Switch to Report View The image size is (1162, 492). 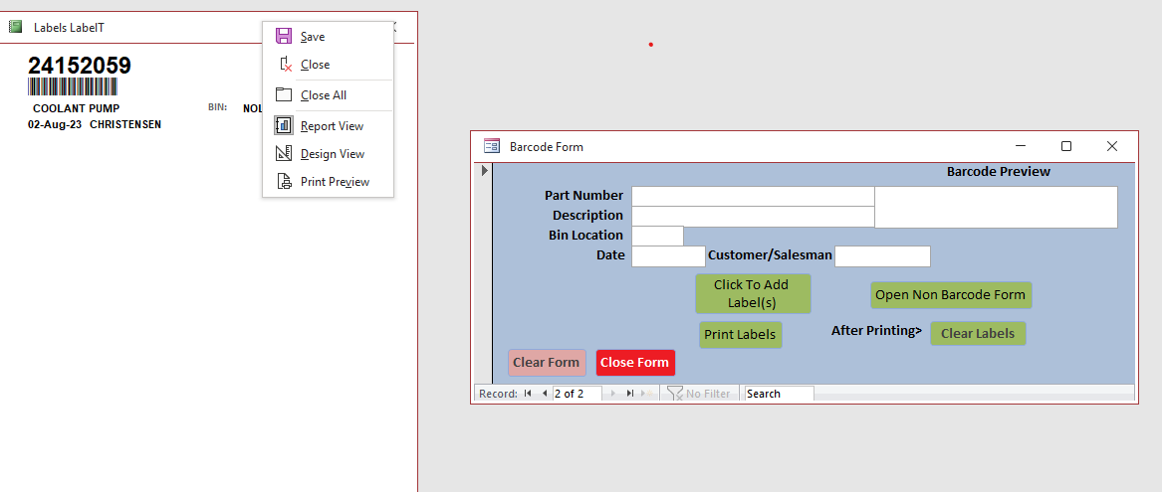pyautogui.click(x=332, y=126)
